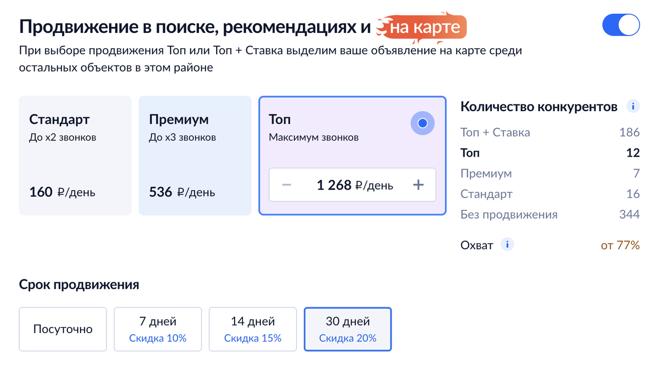Decrease the bid with minus button

pos(286,185)
